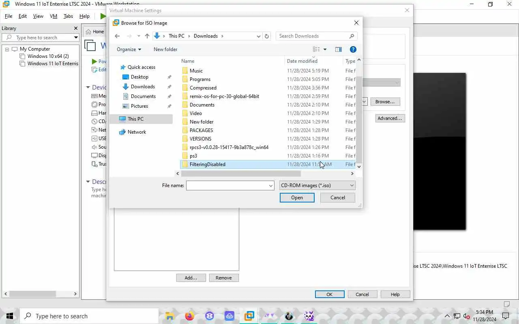Open library search dropdown arrow

point(76,38)
